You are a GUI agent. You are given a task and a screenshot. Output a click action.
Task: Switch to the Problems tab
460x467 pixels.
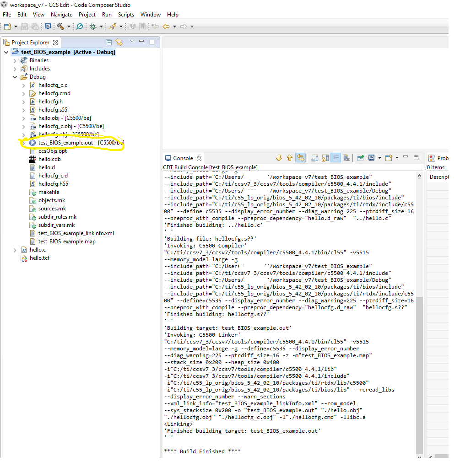tap(438, 158)
